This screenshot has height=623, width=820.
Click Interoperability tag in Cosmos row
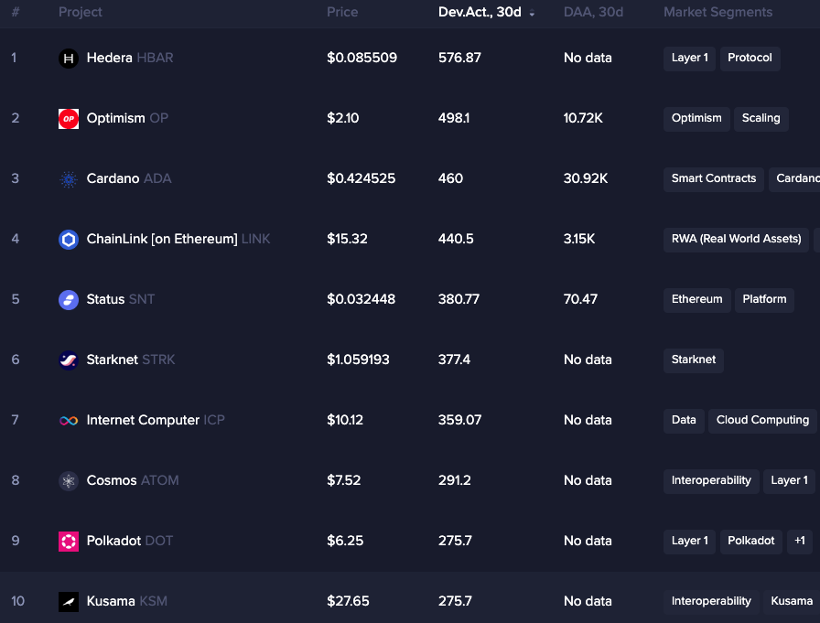coord(711,481)
